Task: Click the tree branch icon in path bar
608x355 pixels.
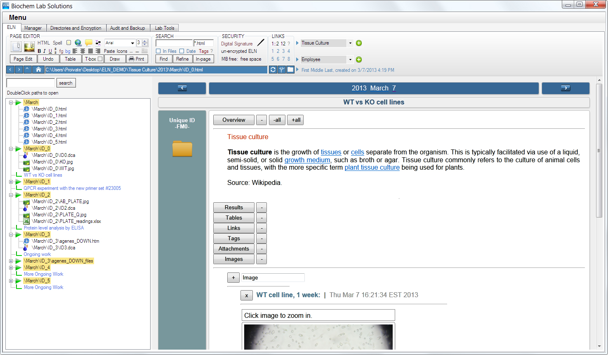Action: (282, 70)
